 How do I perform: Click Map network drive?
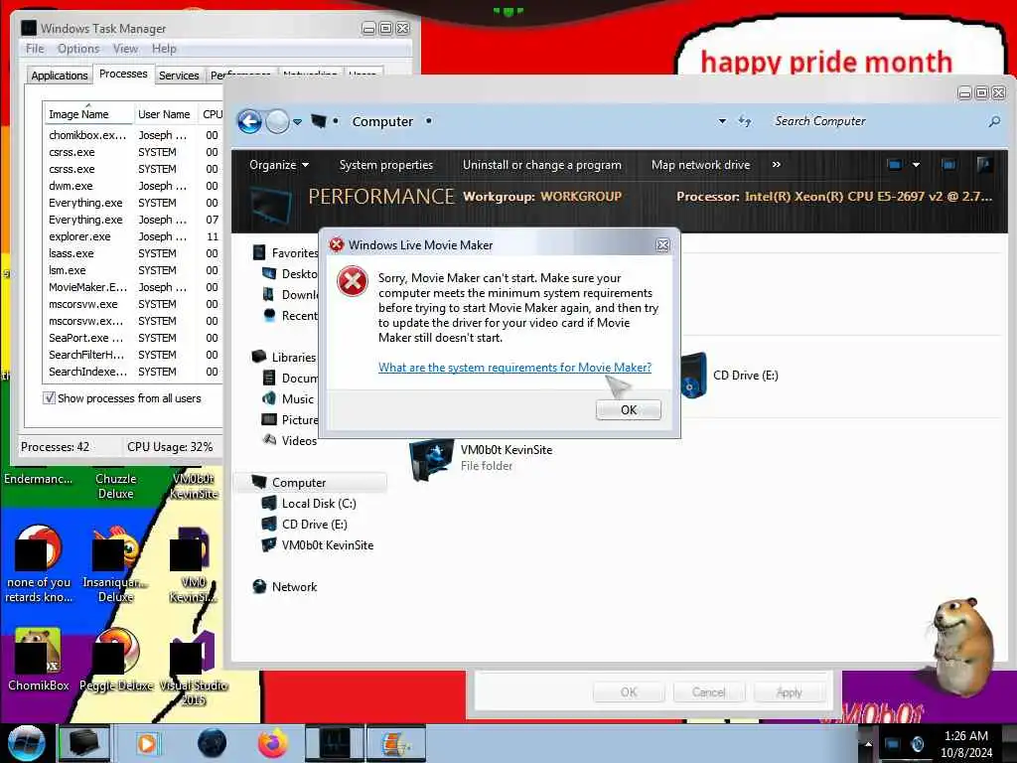tap(700, 165)
